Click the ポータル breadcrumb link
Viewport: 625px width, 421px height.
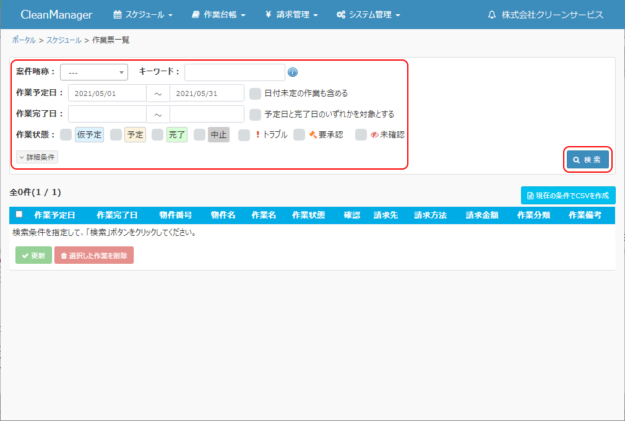click(x=24, y=40)
